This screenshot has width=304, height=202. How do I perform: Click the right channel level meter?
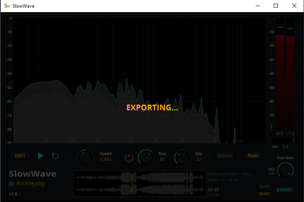(x=290, y=74)
